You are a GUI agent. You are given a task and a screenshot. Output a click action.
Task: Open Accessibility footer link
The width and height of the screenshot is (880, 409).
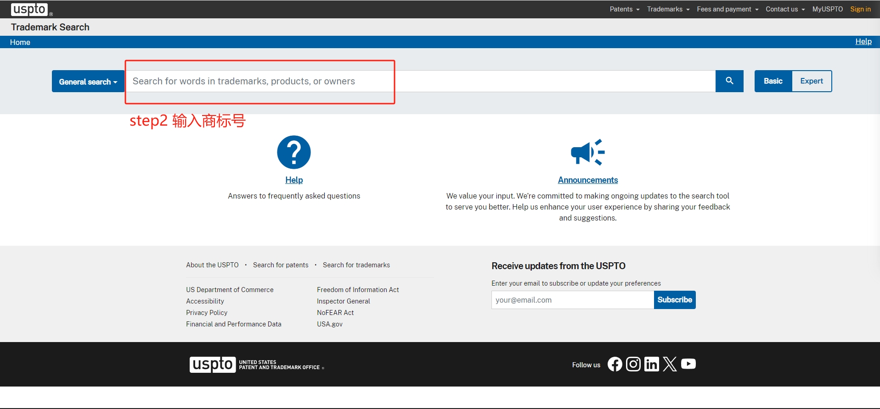click(x=205, y=301)
